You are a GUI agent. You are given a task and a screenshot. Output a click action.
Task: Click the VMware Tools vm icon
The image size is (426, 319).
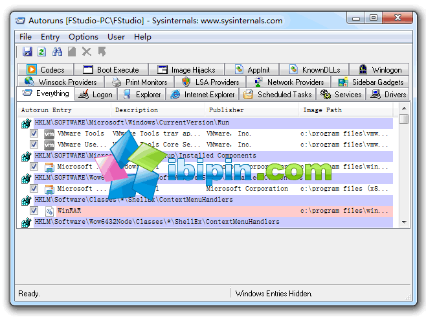pos(49,134)
